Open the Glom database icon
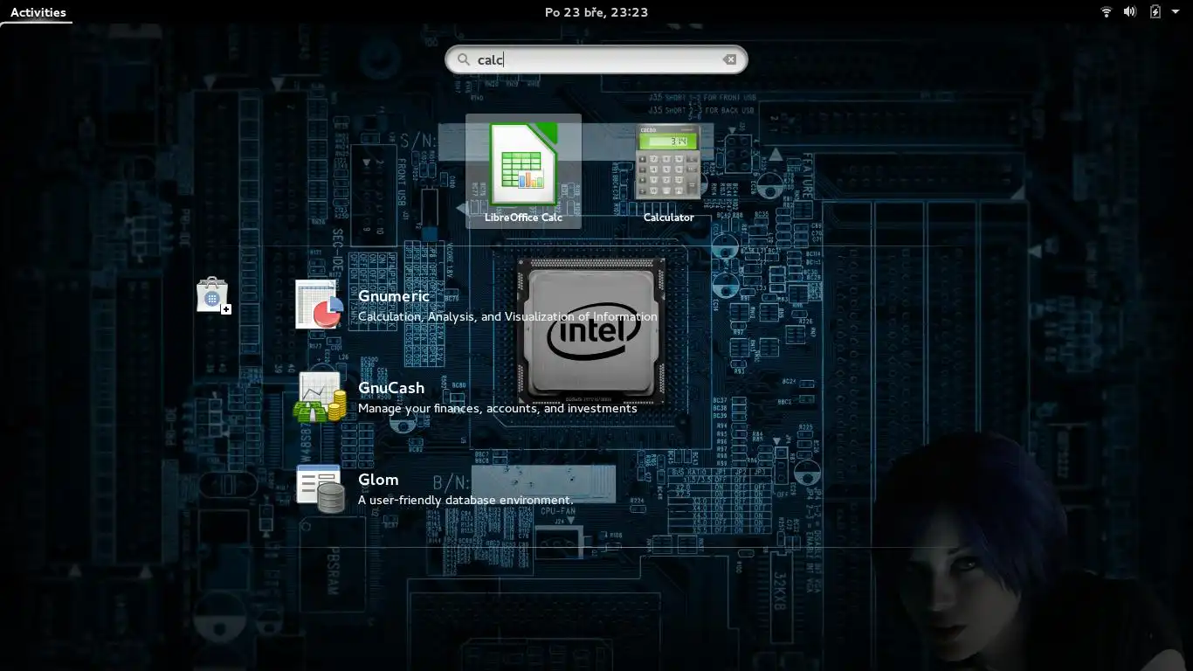Viewport: 1193px width, 671px height. [x=320, y=488]
